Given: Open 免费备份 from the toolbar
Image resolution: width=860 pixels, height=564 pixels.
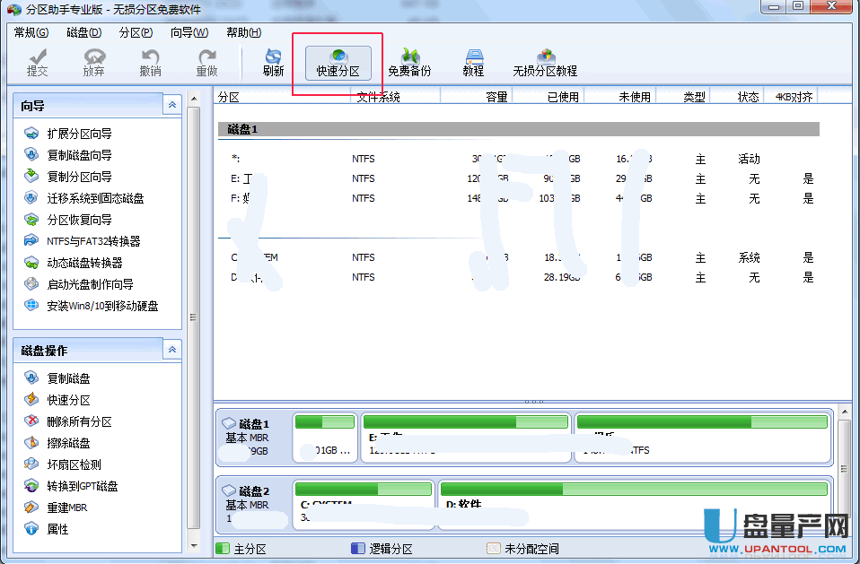Looking at the screenshot, I should (409, 63).
